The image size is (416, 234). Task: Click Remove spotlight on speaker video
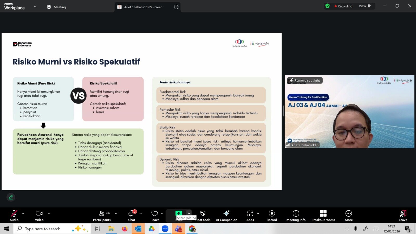[305, 81]
